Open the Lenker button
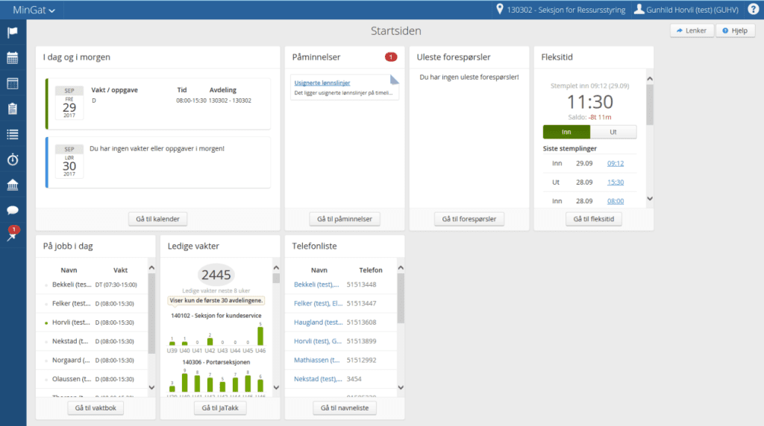The width and height of the screenshot is (764, 426). (692, 31)
